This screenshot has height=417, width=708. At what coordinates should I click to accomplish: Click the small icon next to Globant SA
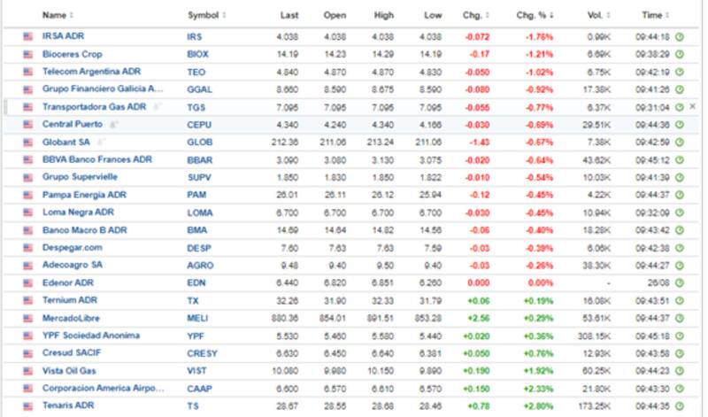[99, 142]
